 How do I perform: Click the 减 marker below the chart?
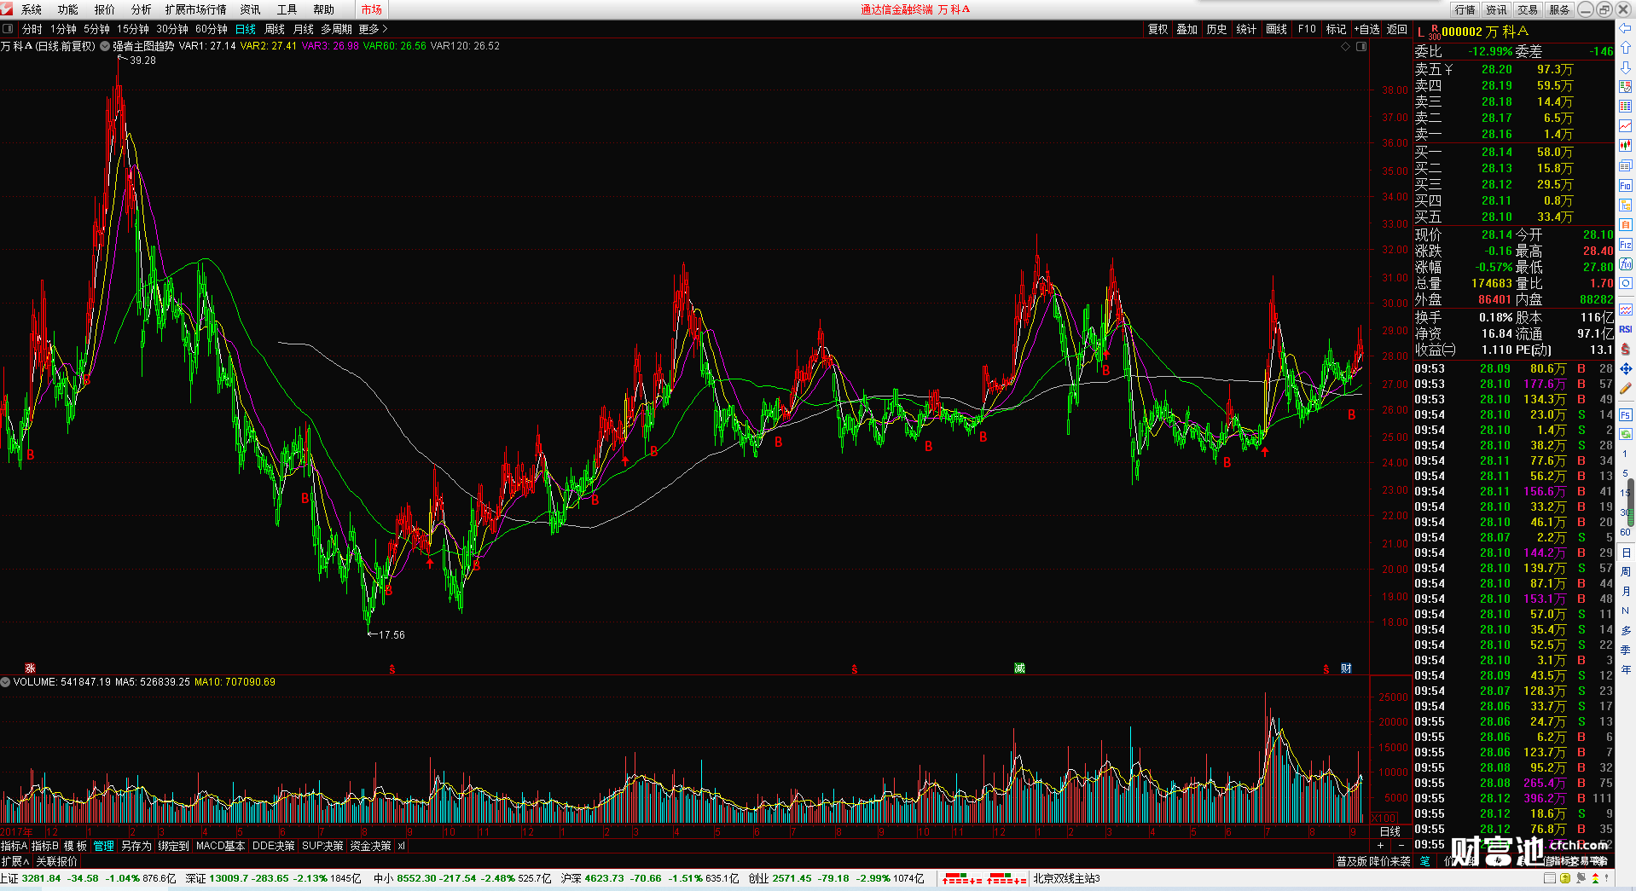(x=1019, y=668)
